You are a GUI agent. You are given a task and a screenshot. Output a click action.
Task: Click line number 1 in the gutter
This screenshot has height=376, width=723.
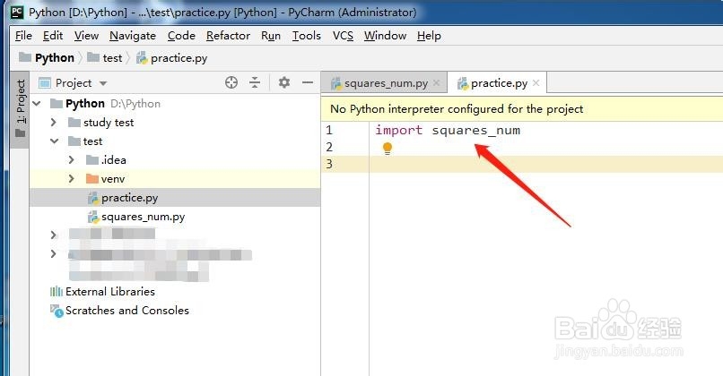329,130
